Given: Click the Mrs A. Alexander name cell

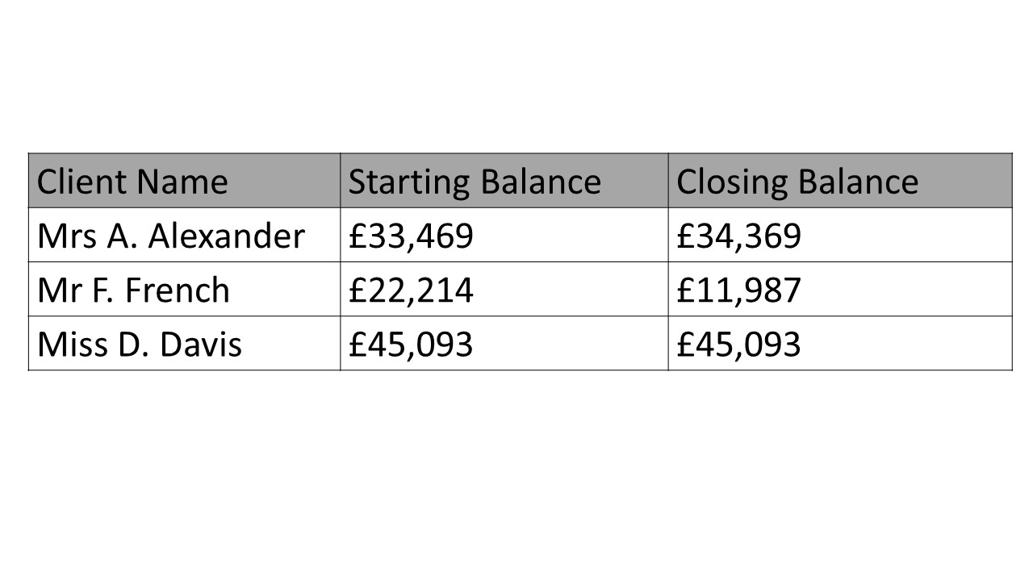Looking at the screenshot, I should pos(184,235).
